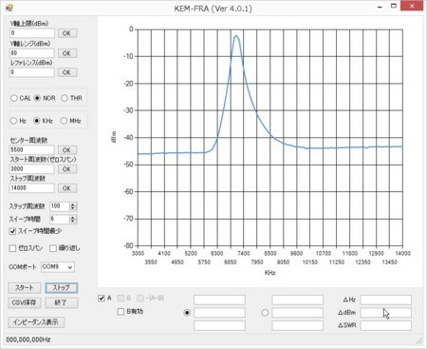Maximize the KEM-FRA window
427x349 pixels.
394,6
